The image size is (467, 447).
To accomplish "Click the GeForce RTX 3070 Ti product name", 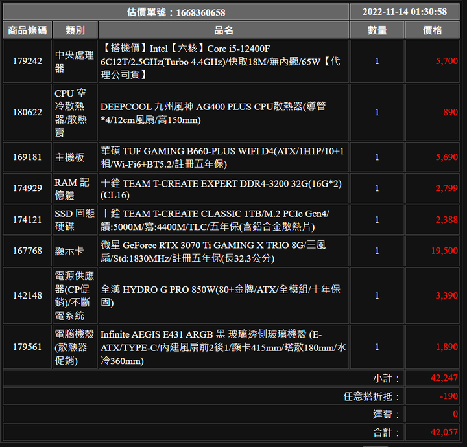I will click(213, 251).
